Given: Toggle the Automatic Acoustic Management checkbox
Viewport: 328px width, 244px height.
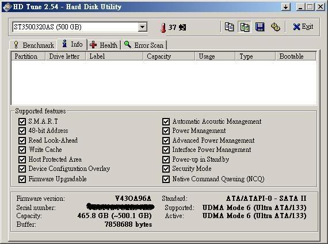Looking at the screenshot, I should 166,121.
